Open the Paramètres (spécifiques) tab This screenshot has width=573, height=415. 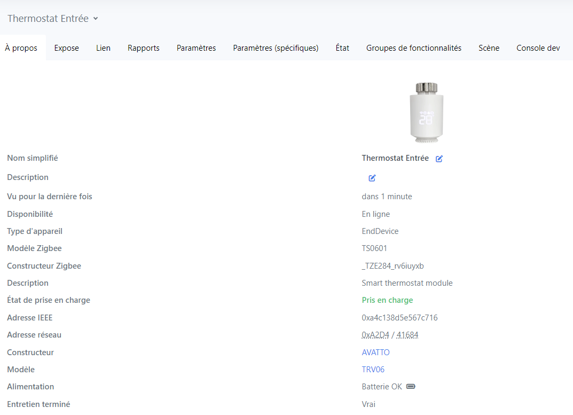276,48
